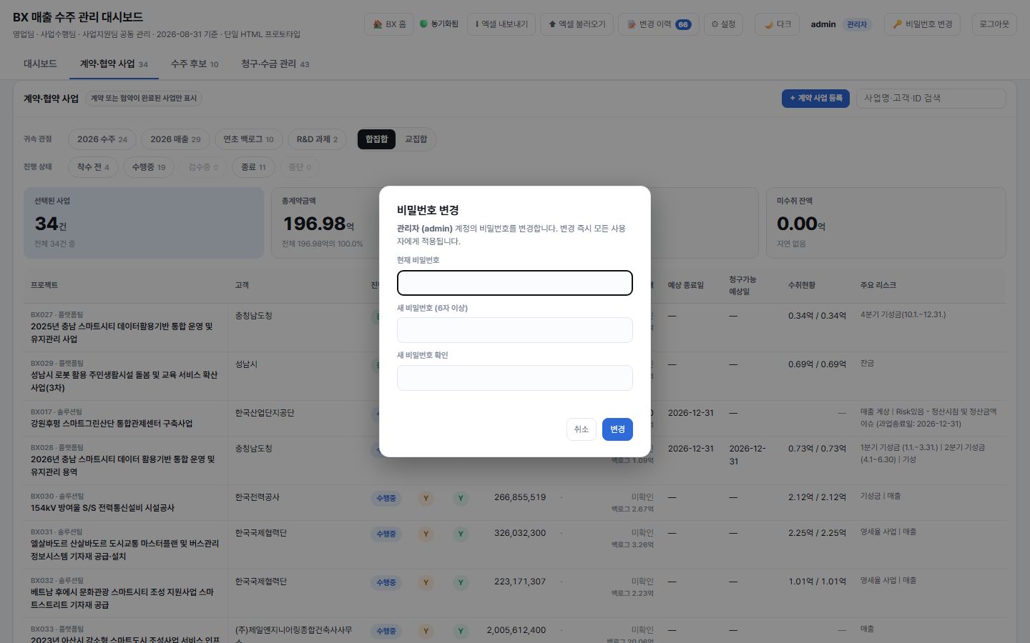Viewport: 1030px width, 643px height.
Task: Click the 관리자 role badge beside admin
Action: tap(857, 24)
